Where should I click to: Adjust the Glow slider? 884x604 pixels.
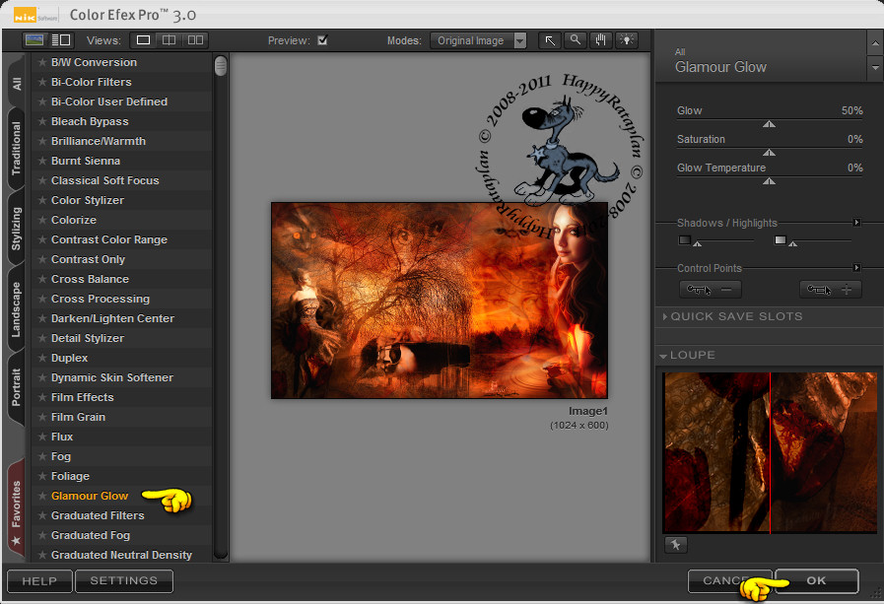coord(769,123)
